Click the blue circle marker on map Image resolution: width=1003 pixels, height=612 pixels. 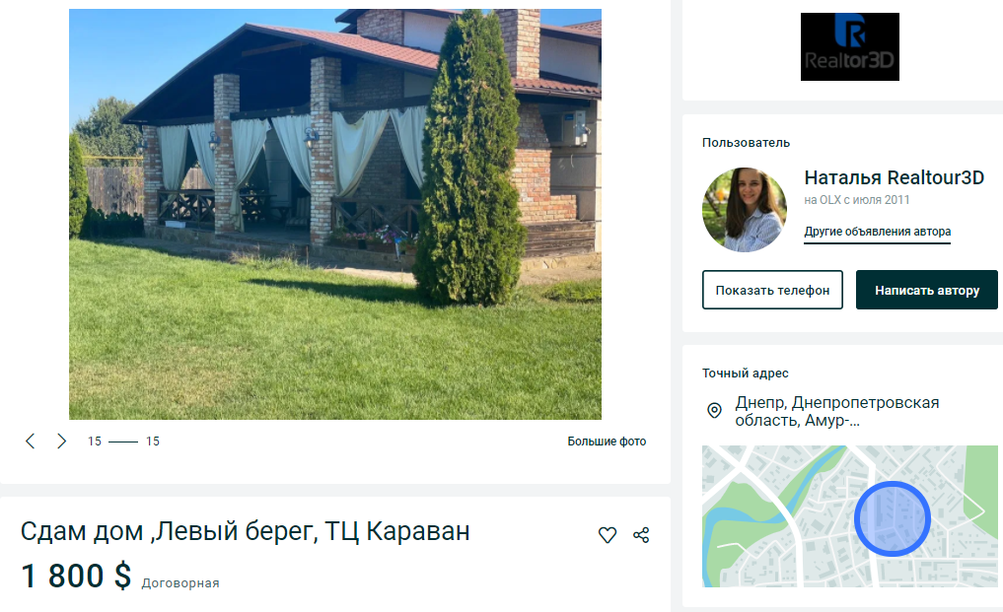click(x=893, y=518)
